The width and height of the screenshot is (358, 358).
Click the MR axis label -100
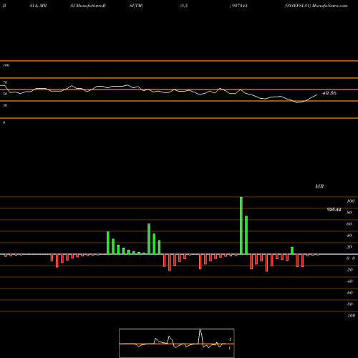tap(351, 316)
